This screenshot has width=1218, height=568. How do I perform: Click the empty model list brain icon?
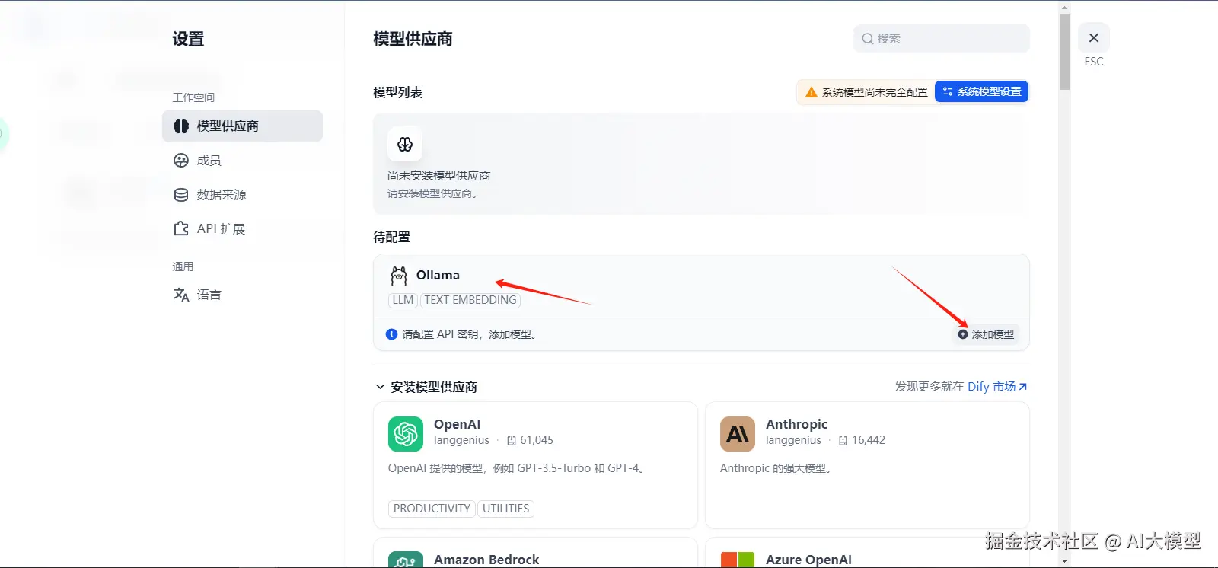(x=405, y=144)
